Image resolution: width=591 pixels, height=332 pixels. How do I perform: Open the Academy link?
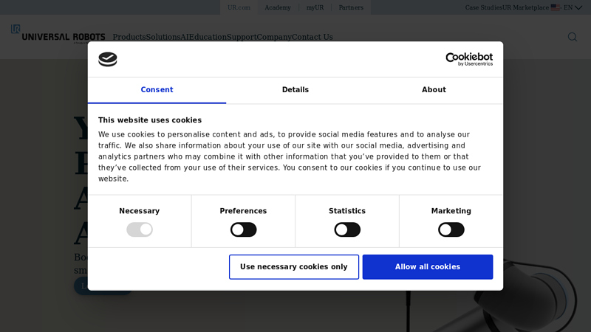278,7
